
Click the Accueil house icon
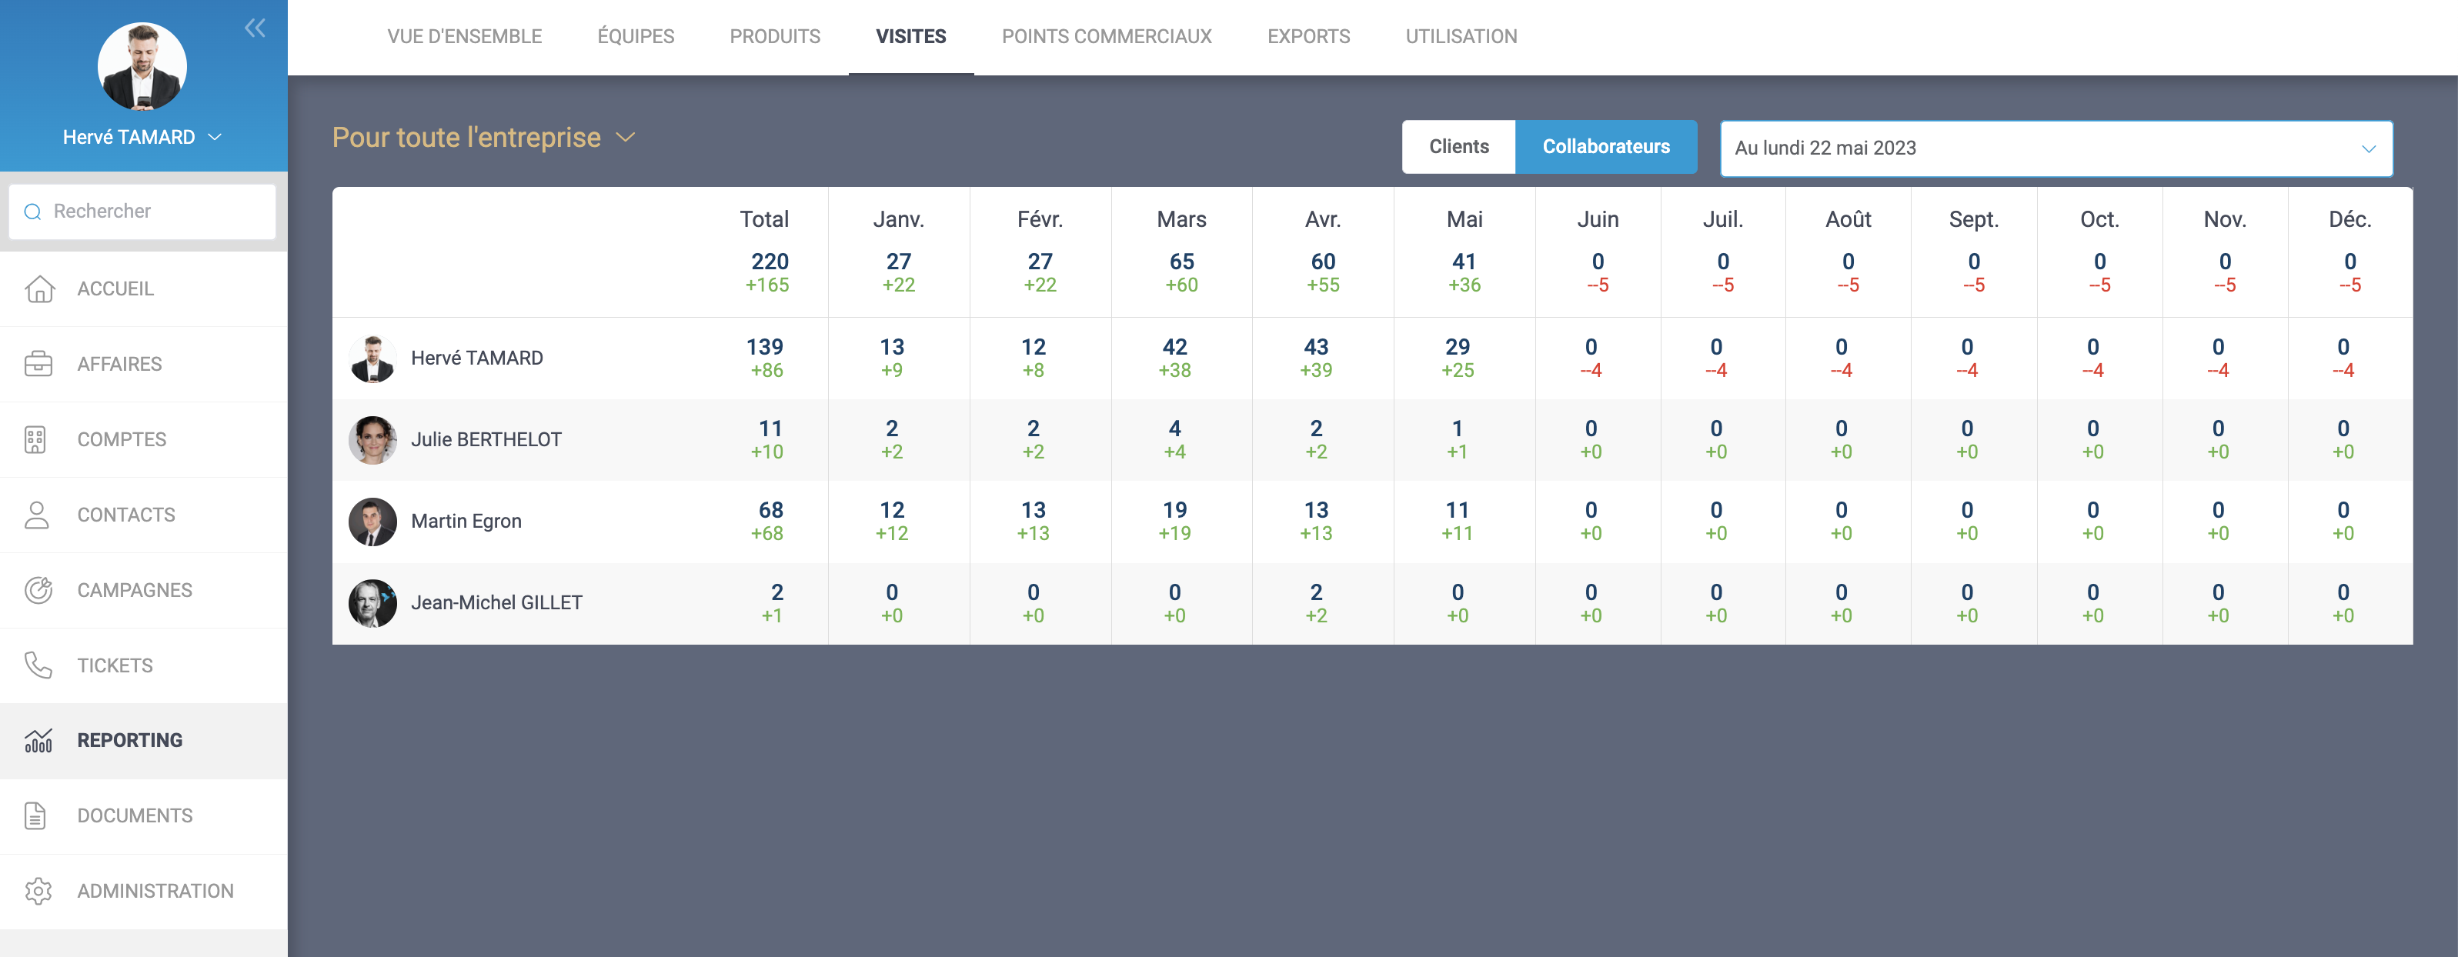(39, 288)
